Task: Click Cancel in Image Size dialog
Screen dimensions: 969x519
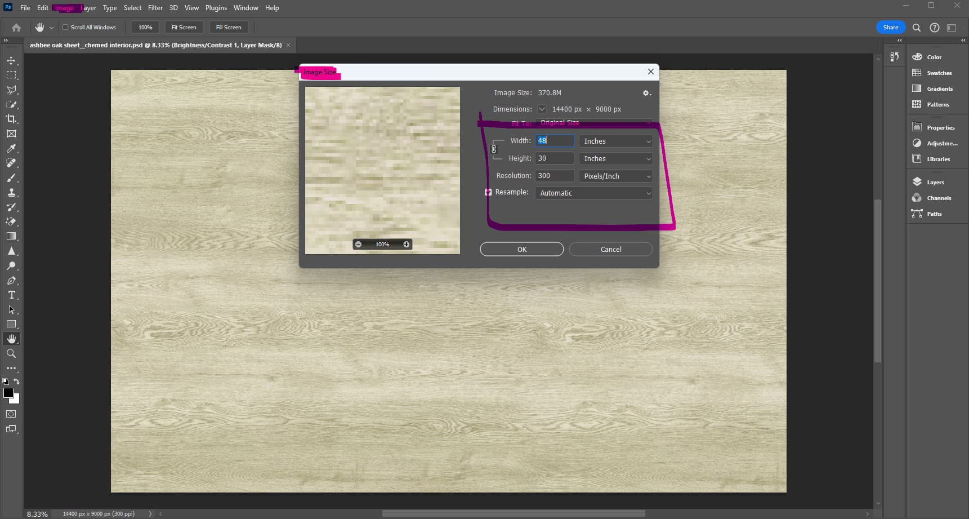Action: pyautogui.click(x=610, y=249)
